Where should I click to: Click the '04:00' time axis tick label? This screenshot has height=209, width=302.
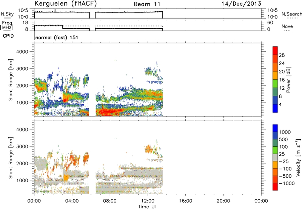coord(72,201)
